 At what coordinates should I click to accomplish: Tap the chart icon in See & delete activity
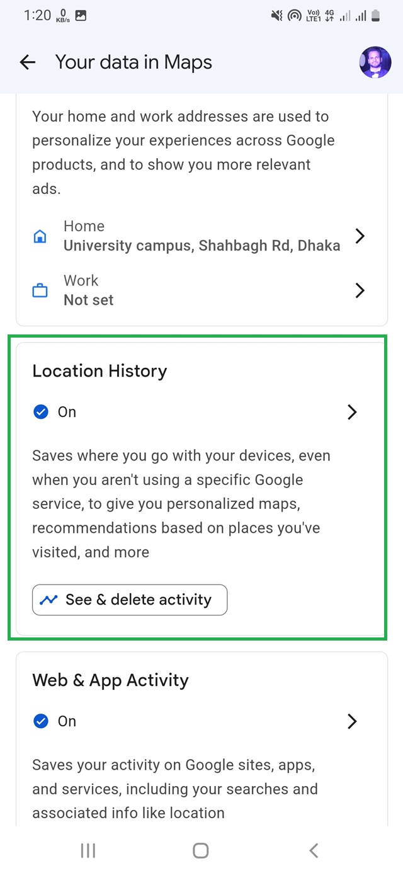(x=48, y=600)
